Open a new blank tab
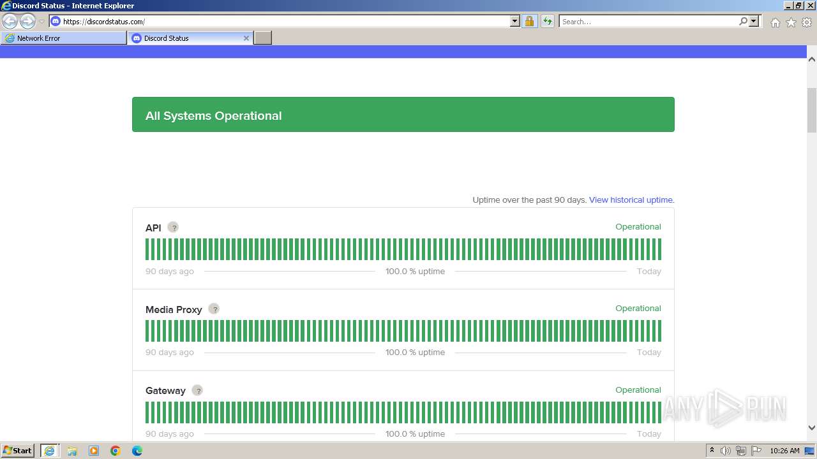Image resolution: width=817 pixels, height=459 pixels. (x=263, y=38)
